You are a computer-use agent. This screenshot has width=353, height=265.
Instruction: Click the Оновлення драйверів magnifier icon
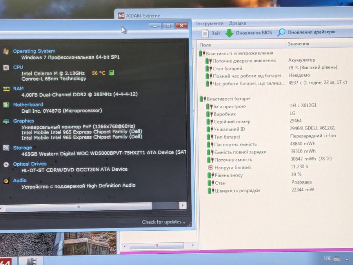pyautogui.click(x=281, y=32)
